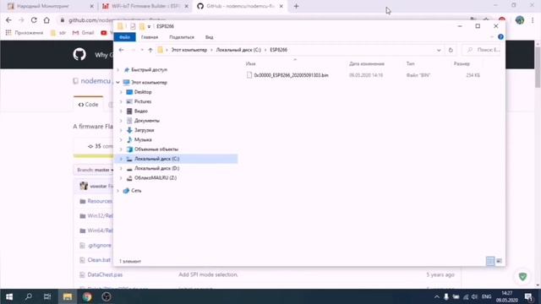Expand the Desktop tree node

point(121,92)
